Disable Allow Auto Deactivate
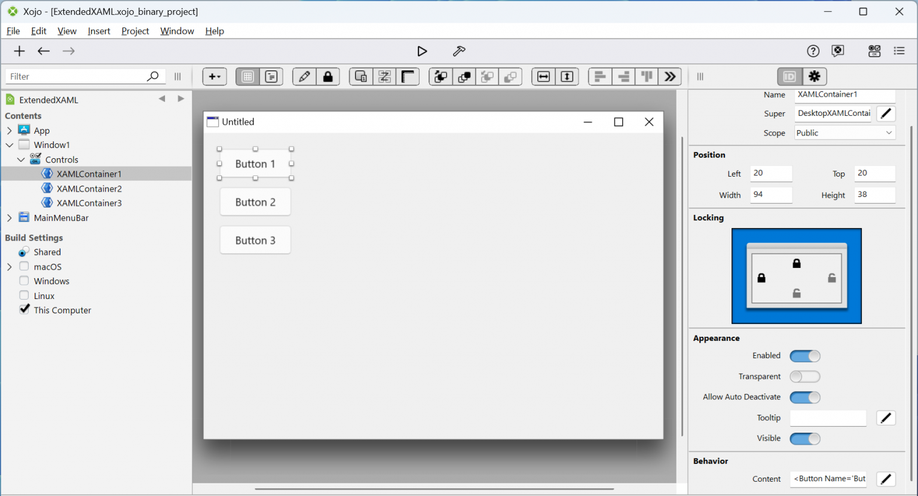This screenshot has height=496, width=918. pos(804,397)
